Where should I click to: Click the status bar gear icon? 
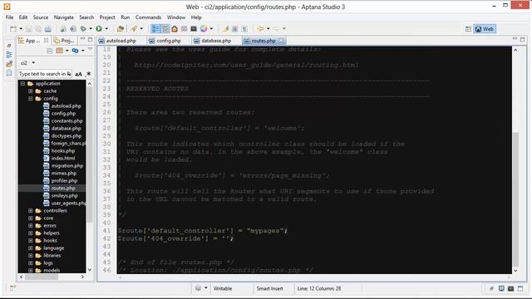coord(198,288)
